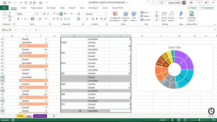Click the empty cell right of Cancelled in row 56
This screenshot has width=217, height=122.
coord(120,111)
